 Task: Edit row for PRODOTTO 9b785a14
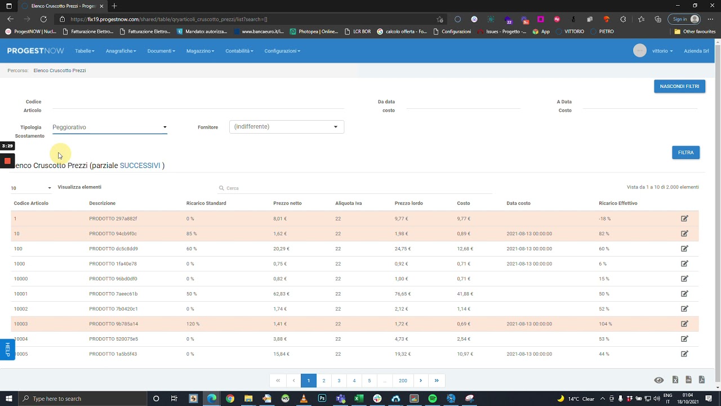tap(684, 324)
